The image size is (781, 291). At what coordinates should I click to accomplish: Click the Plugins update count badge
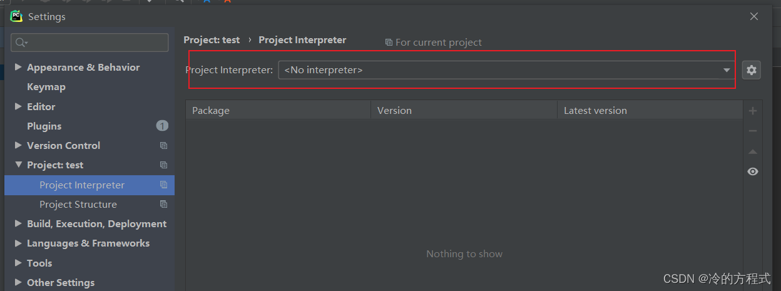point(162,126)
